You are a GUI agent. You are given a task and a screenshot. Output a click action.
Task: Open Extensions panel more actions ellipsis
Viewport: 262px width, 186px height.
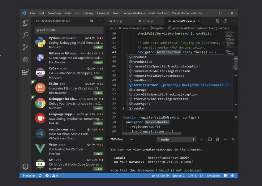pyautogui.click(x=99, y=21)
